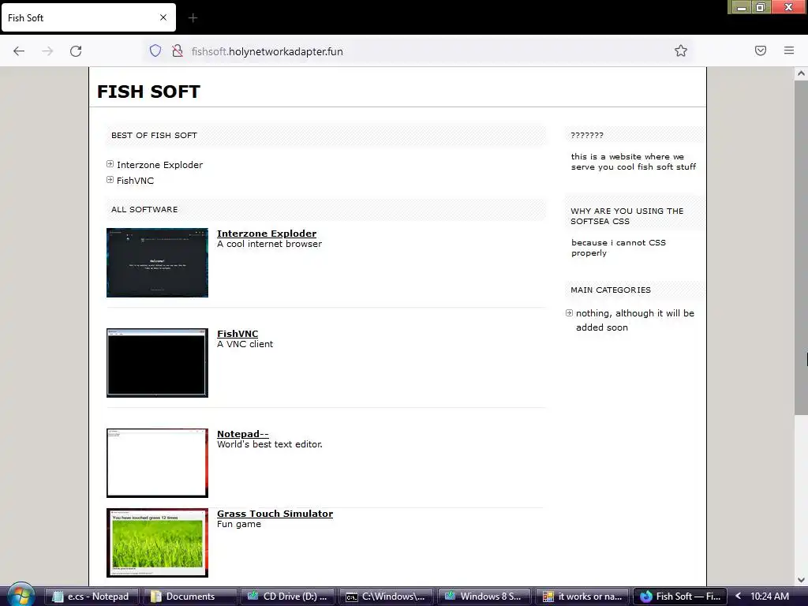Switch to CD Drive (D:) taskbar button

pos(289,597)
